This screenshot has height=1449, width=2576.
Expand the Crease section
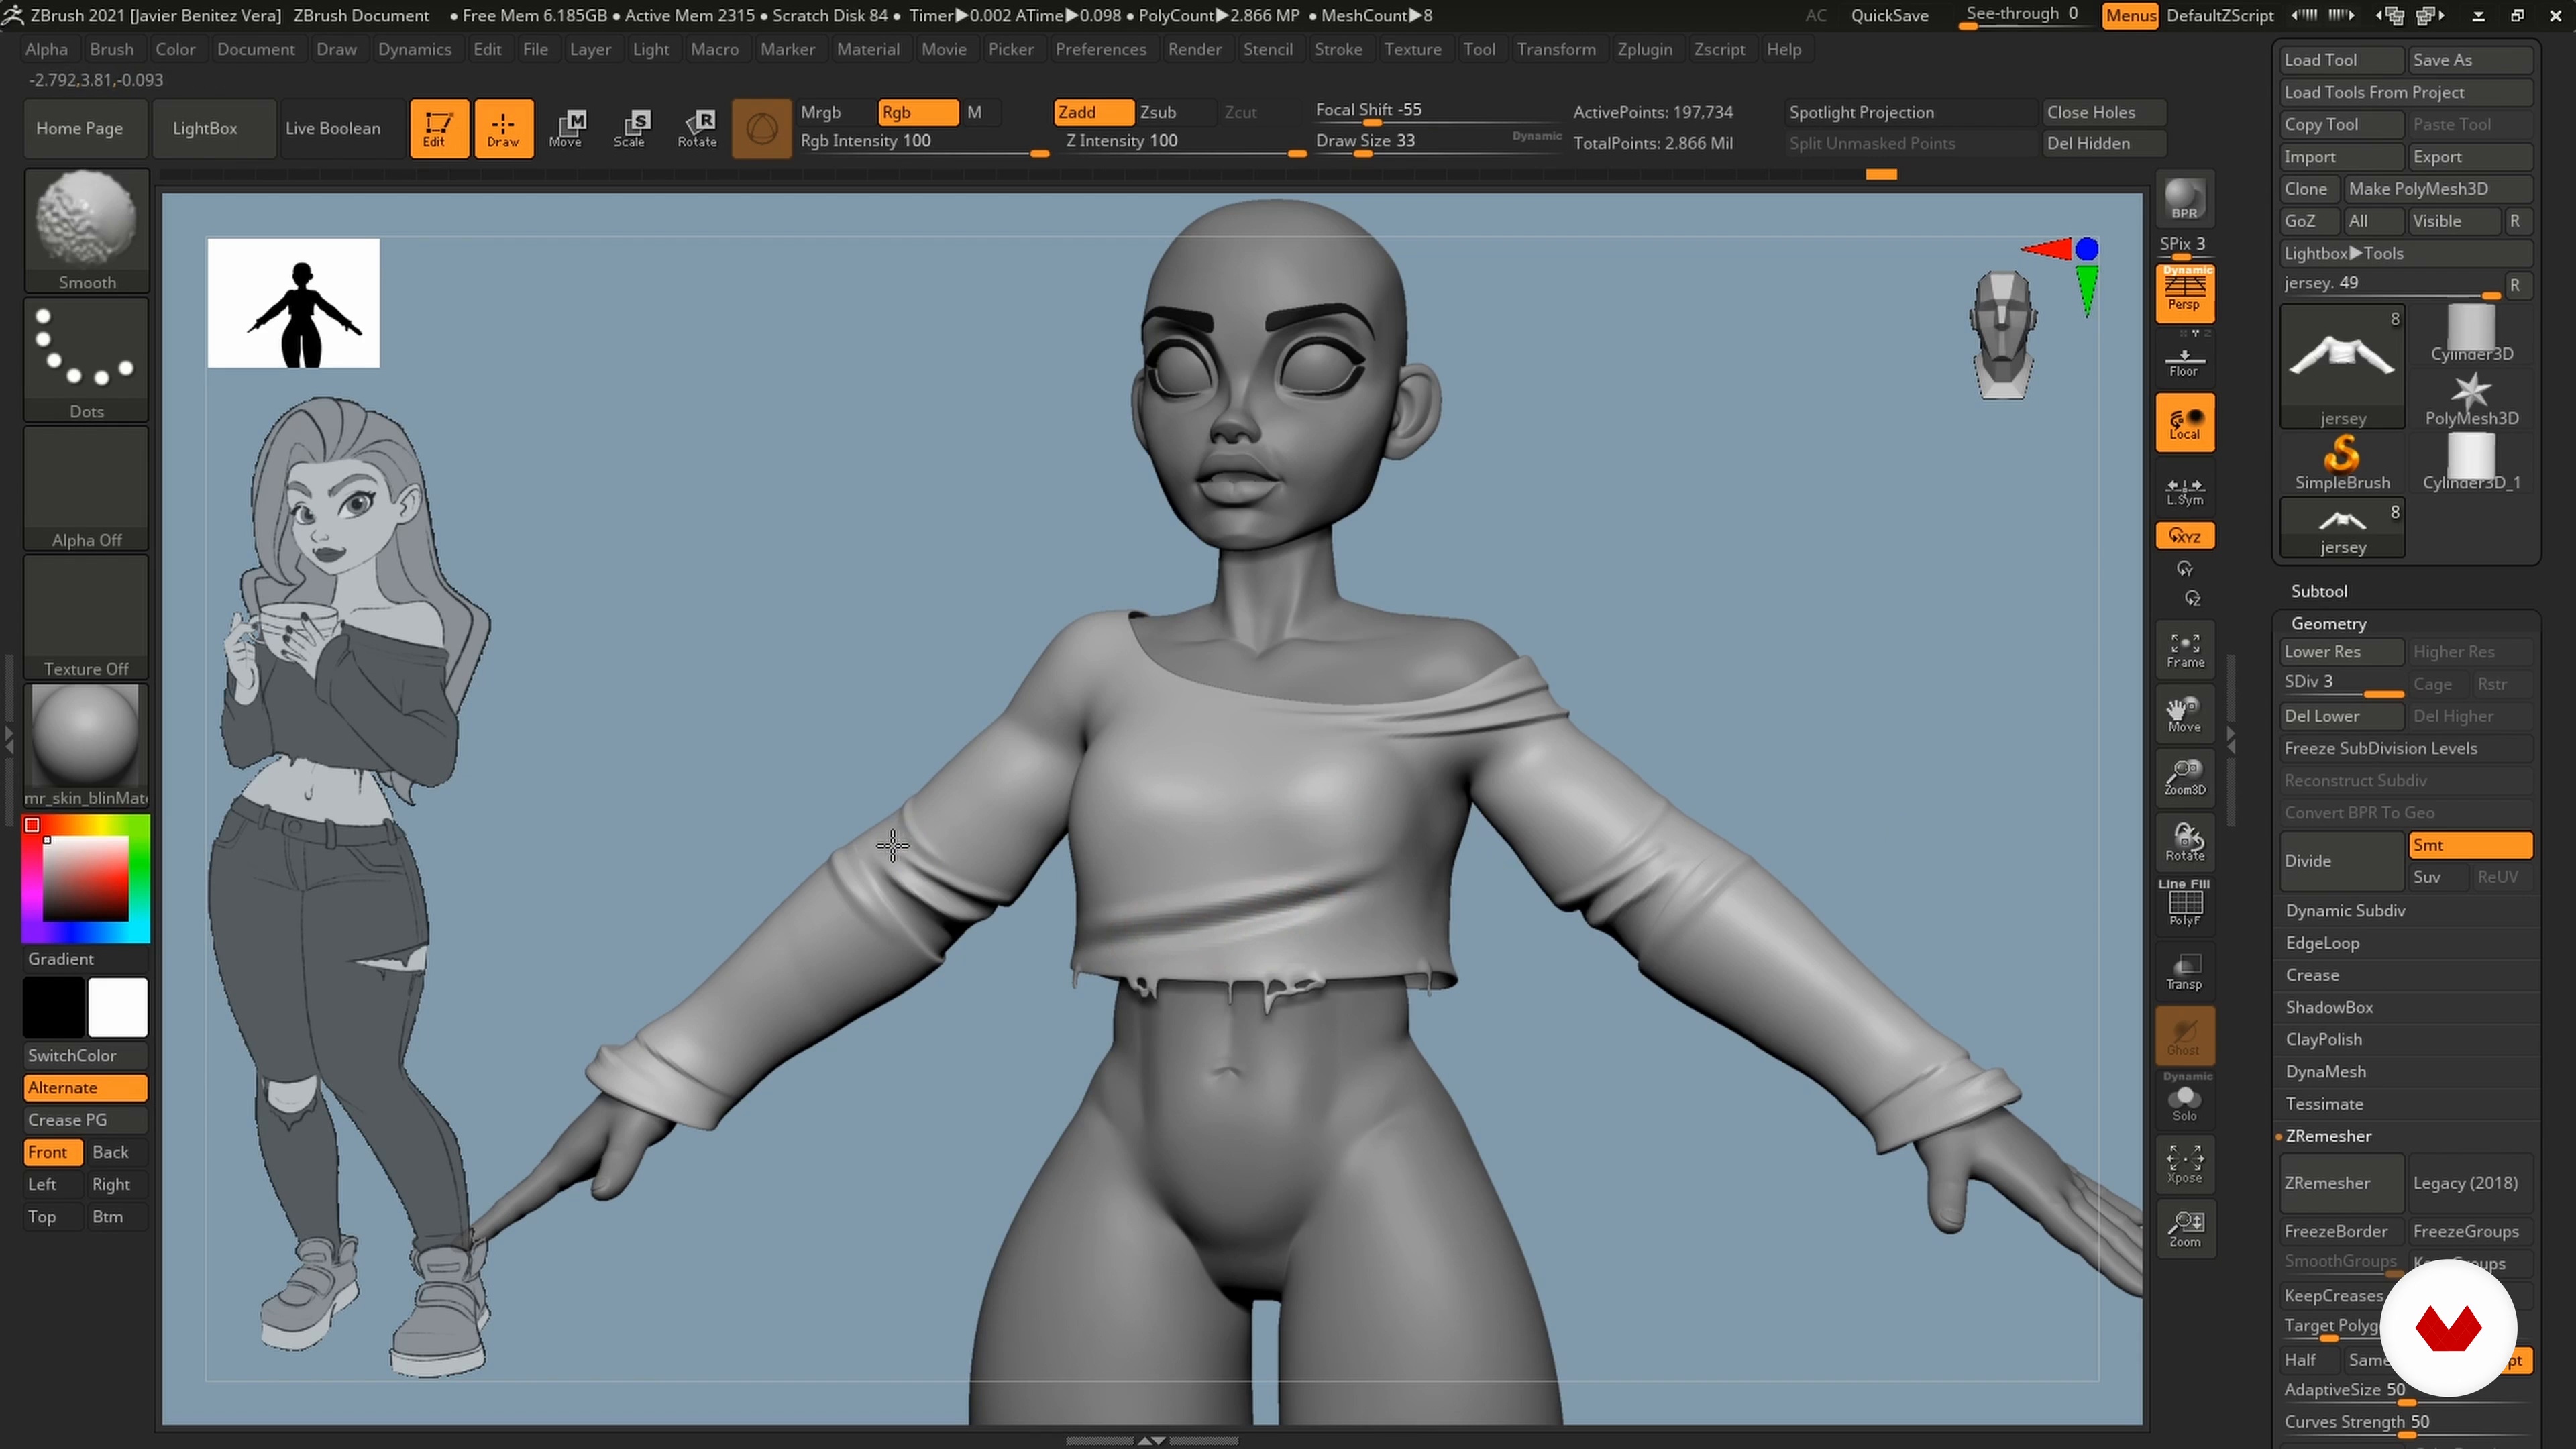pyautogui.click(x=2312, y=975)
